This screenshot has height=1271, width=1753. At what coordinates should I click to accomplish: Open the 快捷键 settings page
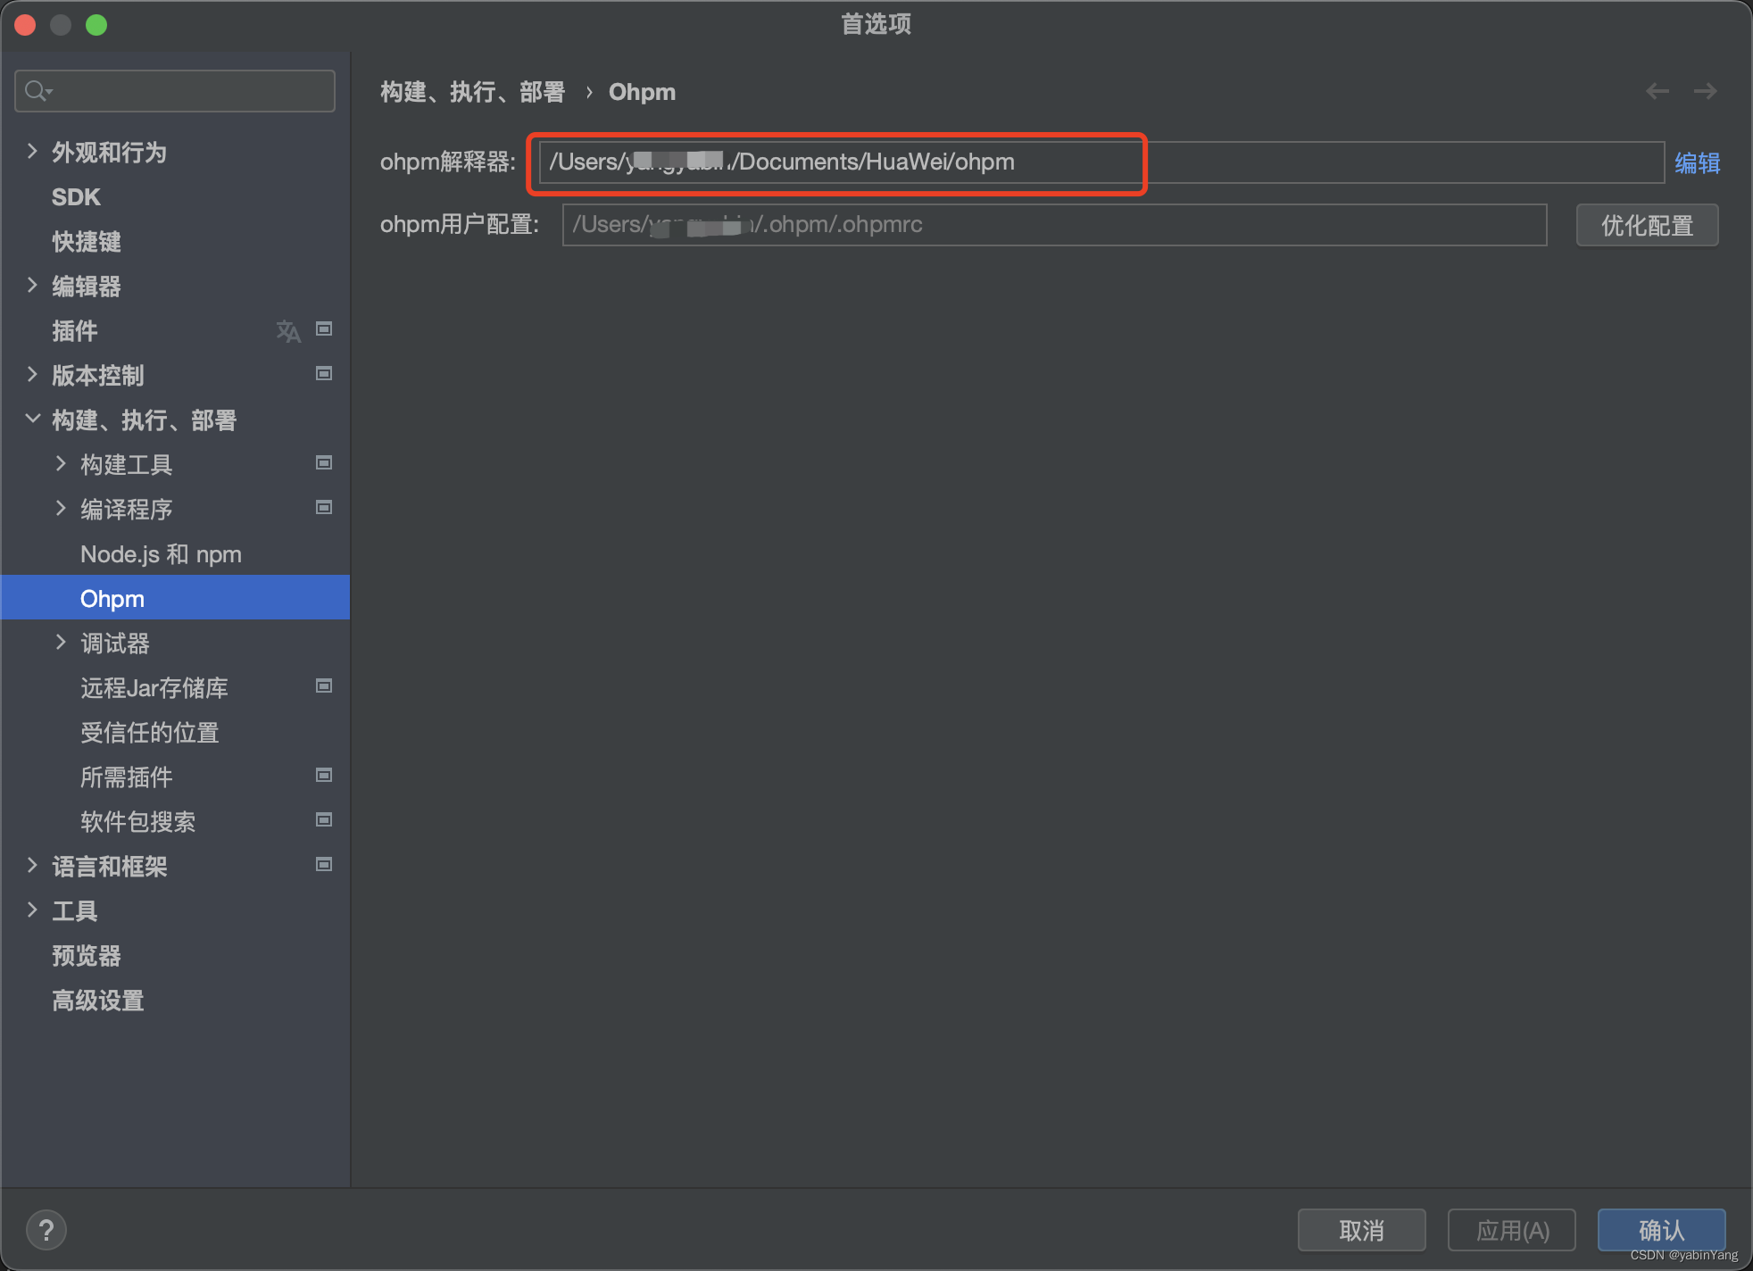(x=86, y=242)
